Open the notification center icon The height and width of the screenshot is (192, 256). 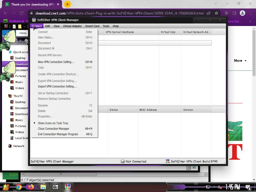pyautogui.click(x=248, y=187)
